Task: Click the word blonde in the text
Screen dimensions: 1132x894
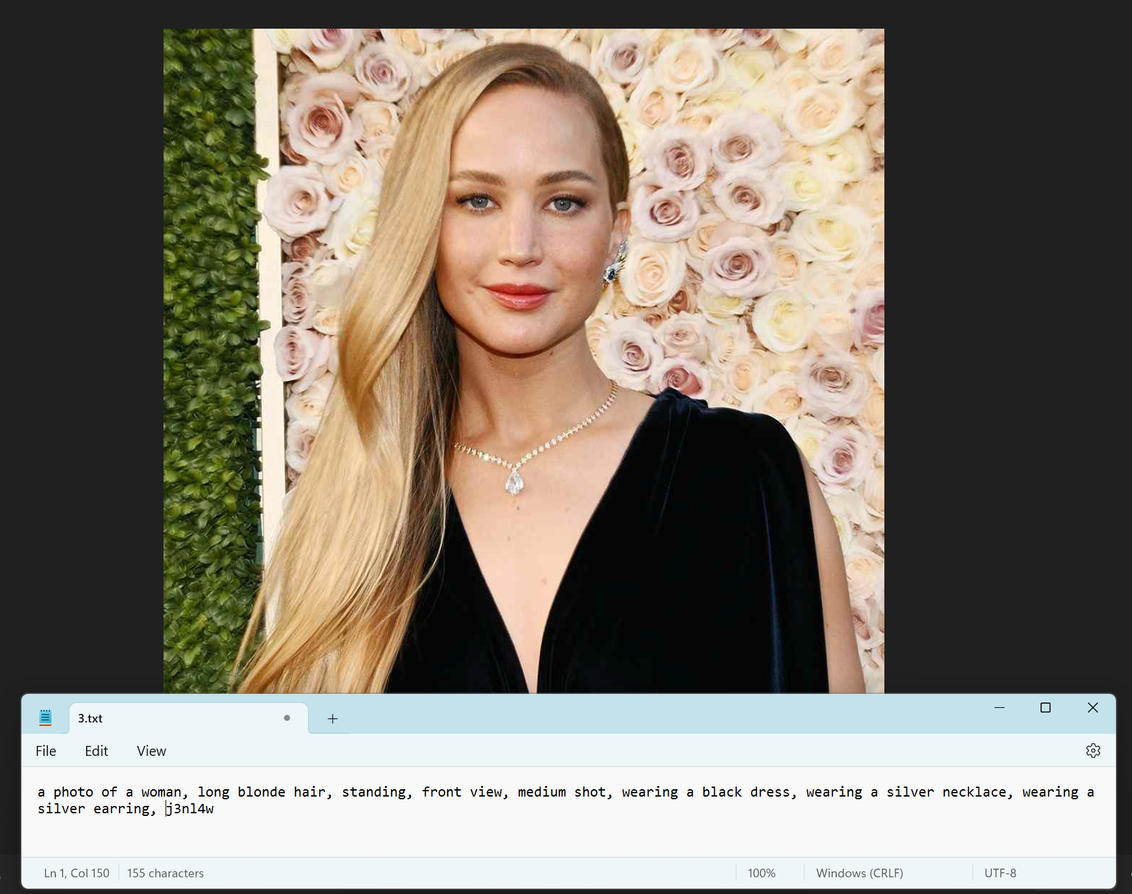Action: pos(261,792)
